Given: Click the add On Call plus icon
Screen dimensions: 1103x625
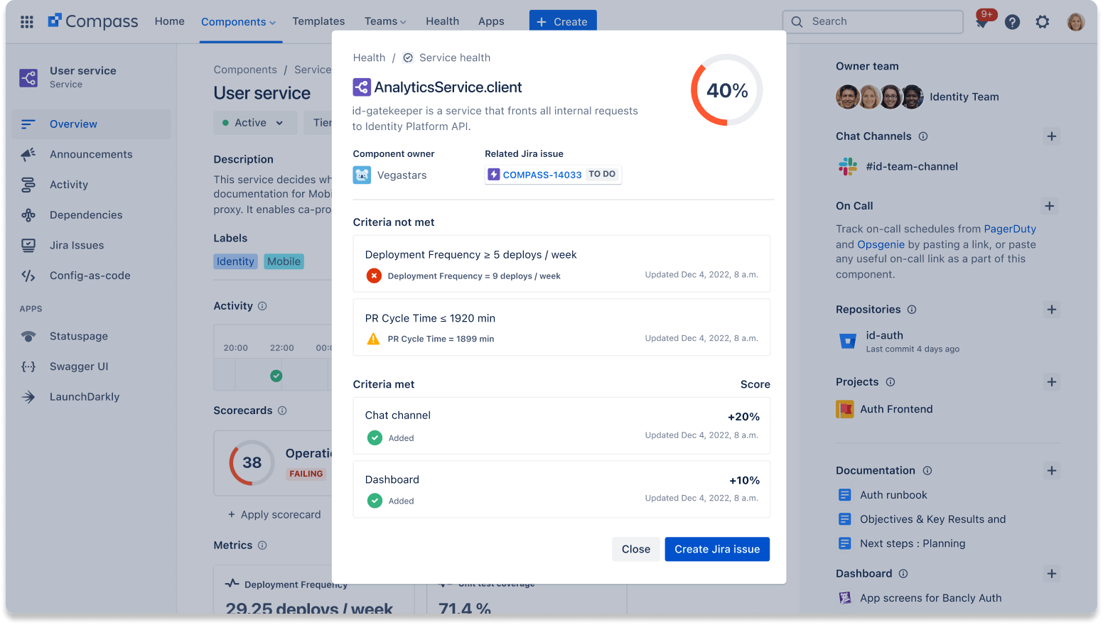Looking at the screenshot, I should coord(1049,206).
